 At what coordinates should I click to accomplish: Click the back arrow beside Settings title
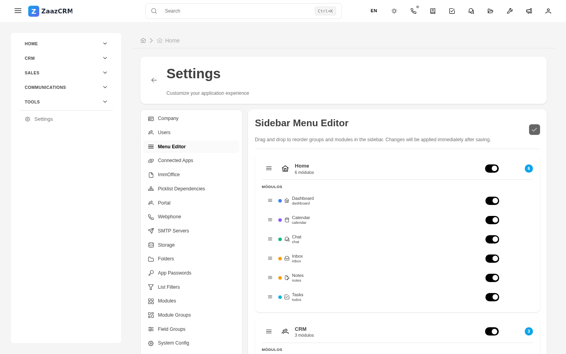click(154, 80)
